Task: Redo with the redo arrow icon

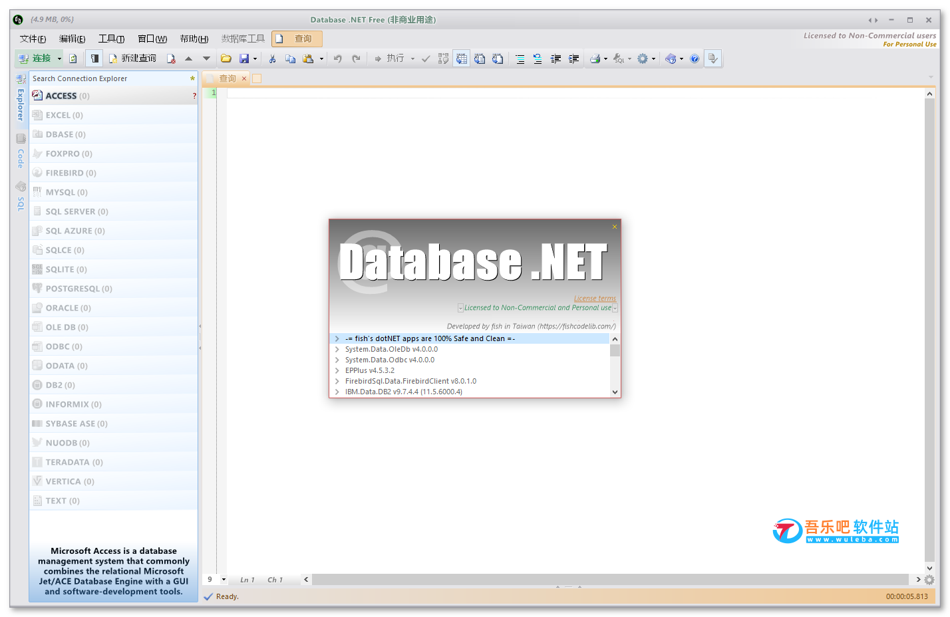Action: point(356,59)
